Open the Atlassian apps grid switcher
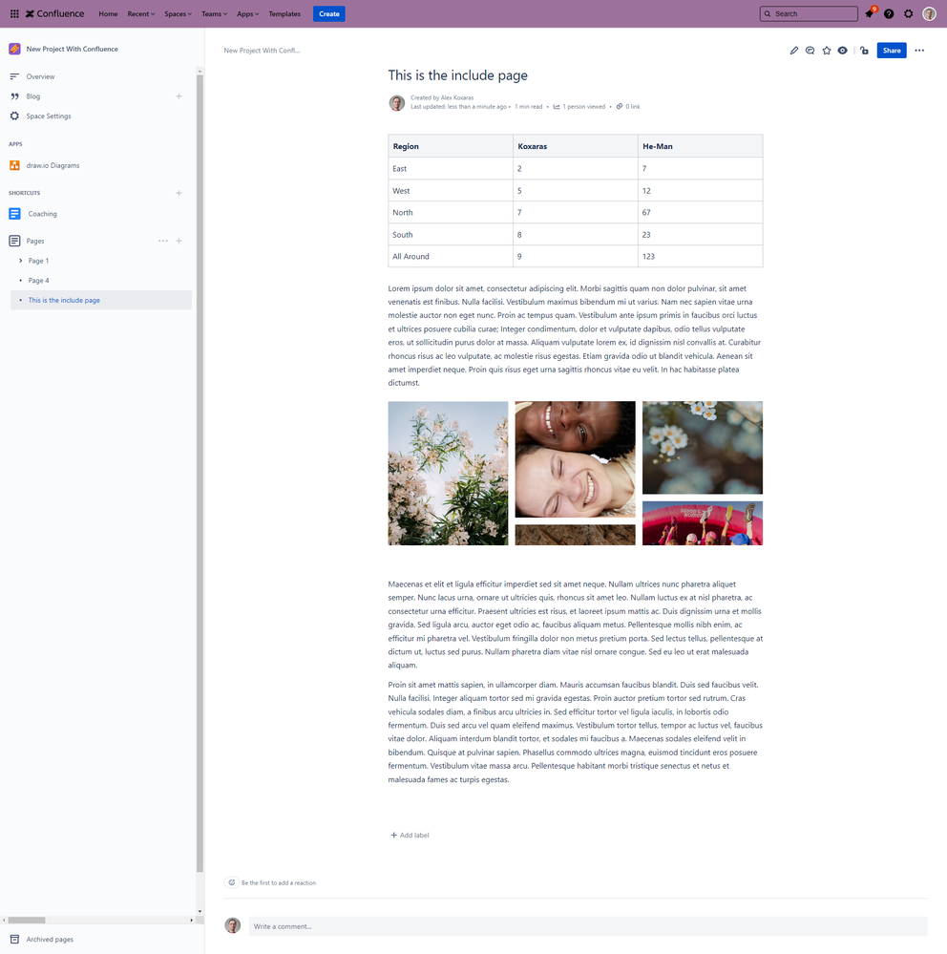The image size is (947, 954). click(14, 13)
